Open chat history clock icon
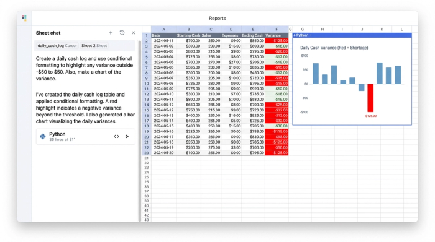Viewport: 435px width, 242px height. (122, 33)
